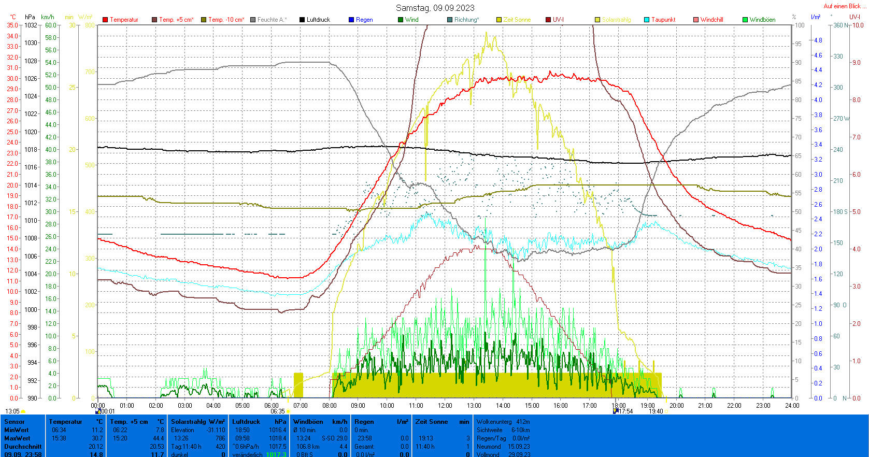Select the Windchill legend label
Screen dimensions: 869x457
711,20
